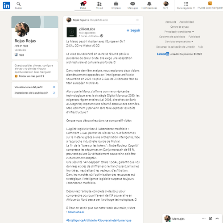Expand messaging panel chevron up
This screenshot has height=223, width=223.
[217, 219]
